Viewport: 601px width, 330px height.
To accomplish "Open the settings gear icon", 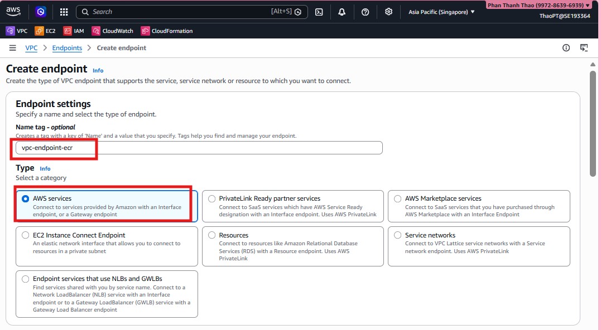I will [389, 12].
